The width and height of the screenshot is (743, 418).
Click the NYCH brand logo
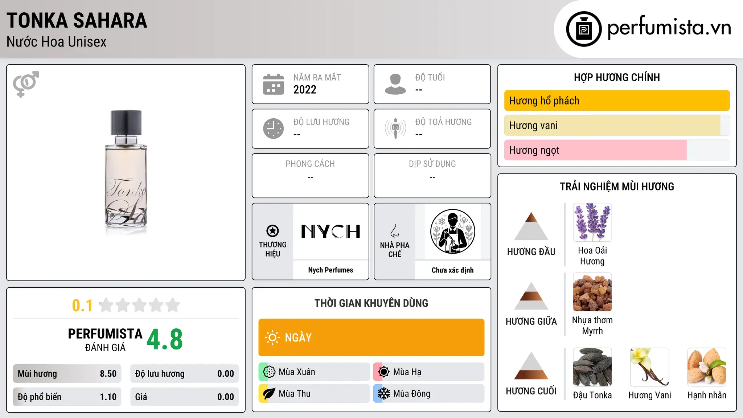pyautogui.click(x=331, y=231)
